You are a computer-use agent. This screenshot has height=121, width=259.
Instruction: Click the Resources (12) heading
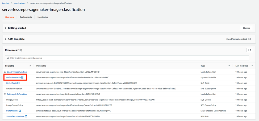[x=14, y=50]
